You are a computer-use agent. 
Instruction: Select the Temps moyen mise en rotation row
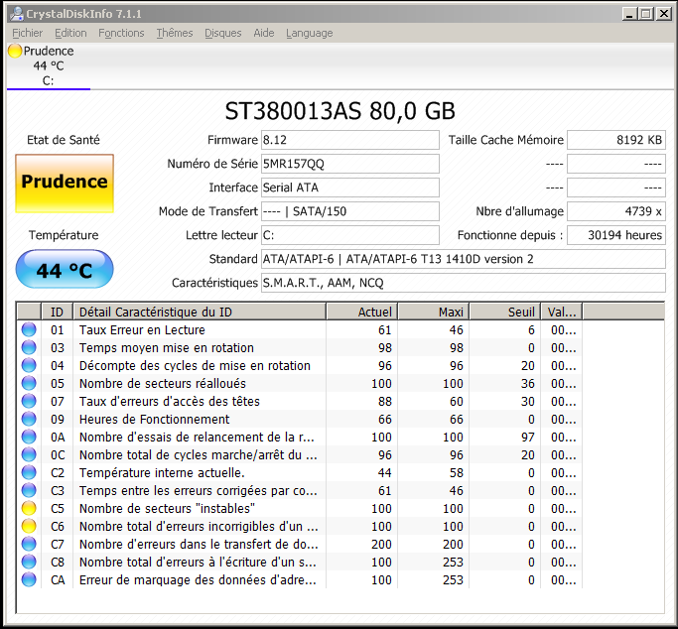(x=299, y=347)
